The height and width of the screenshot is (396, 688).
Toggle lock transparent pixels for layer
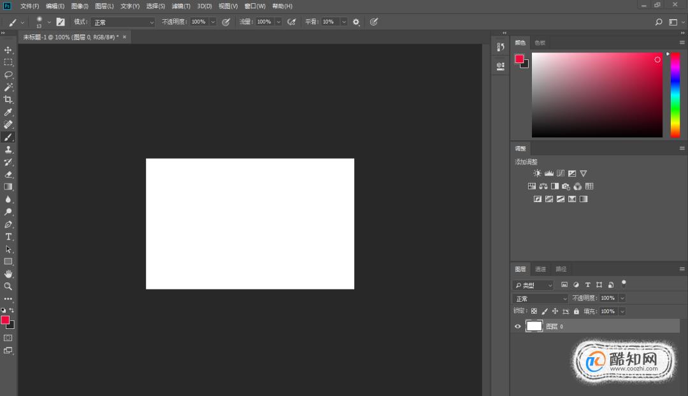(x=534, y=311)
